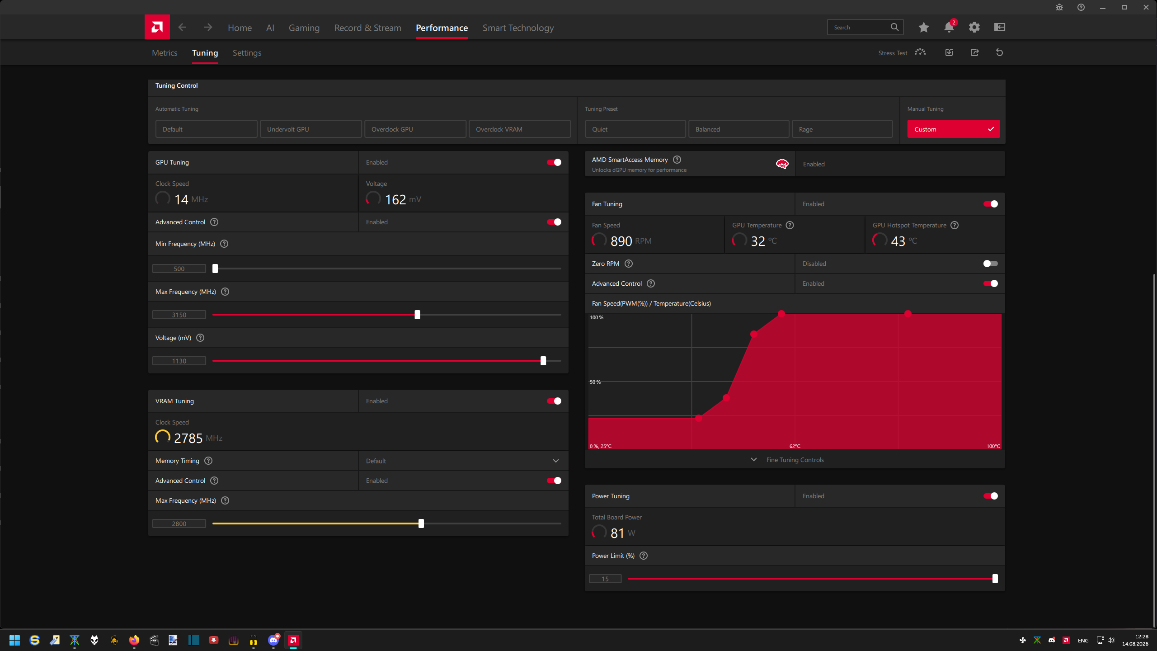Viewport: 1157px width, 651px height.
Task: Open favorites with the star icon
Action: [x=923, y=28]
